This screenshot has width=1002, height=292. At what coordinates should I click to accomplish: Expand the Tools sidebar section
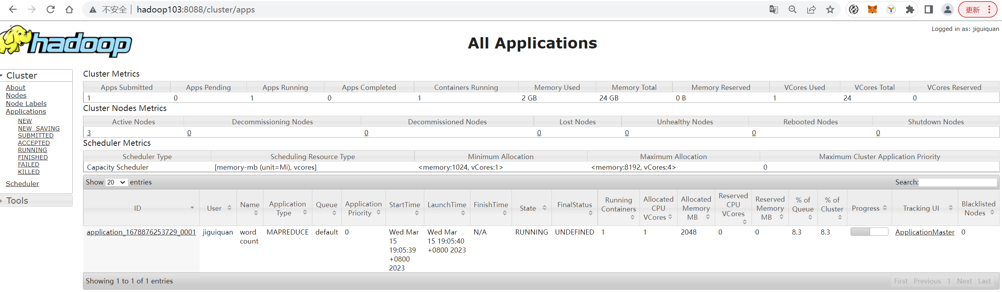click(36, 201)
